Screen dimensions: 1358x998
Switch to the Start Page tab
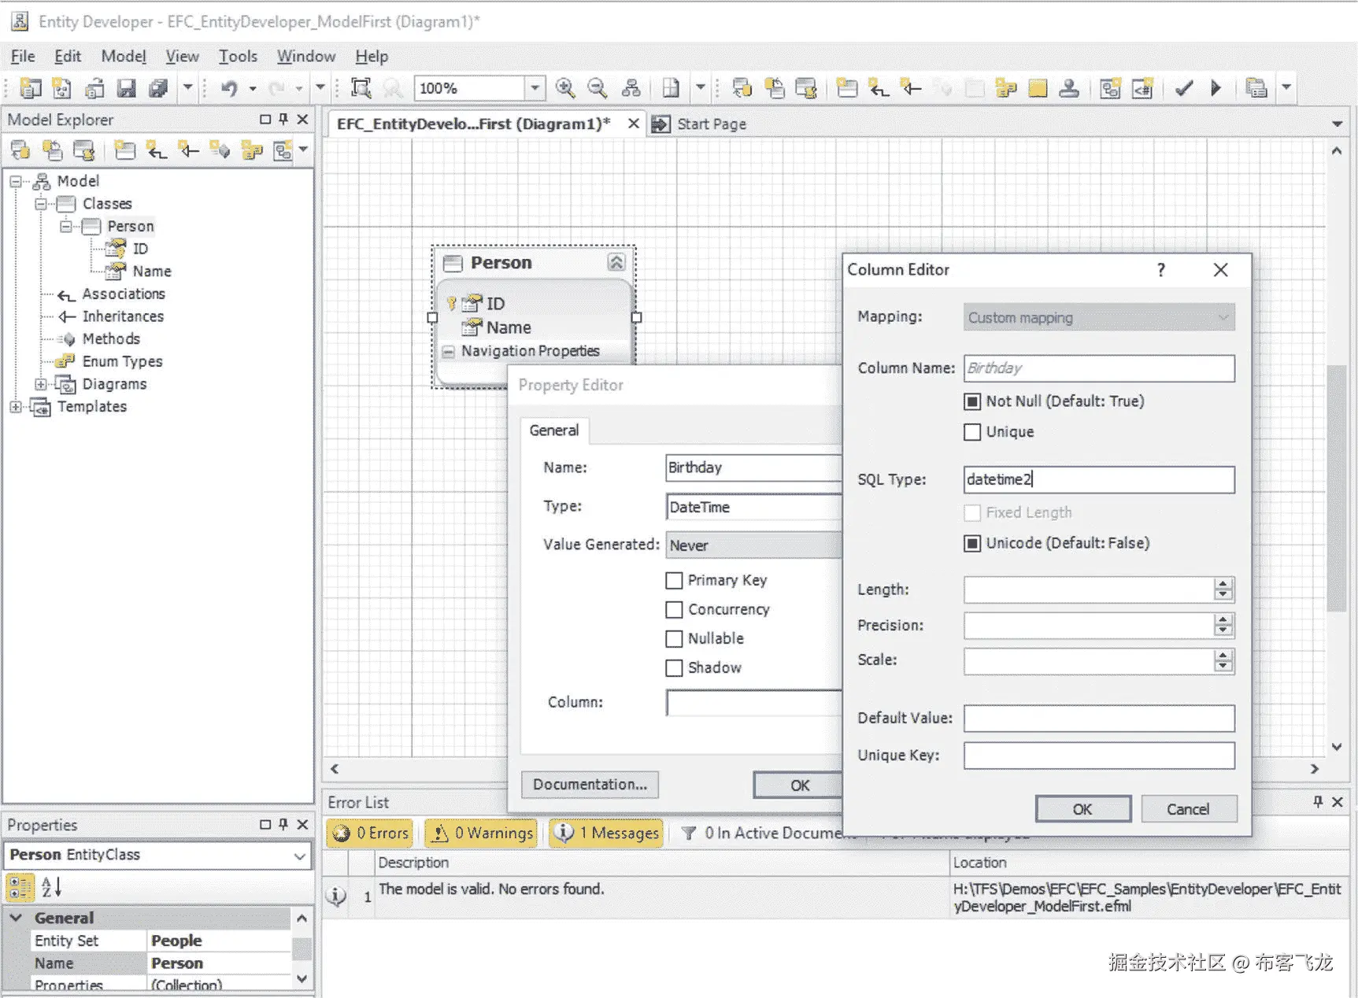coord(701,124)
